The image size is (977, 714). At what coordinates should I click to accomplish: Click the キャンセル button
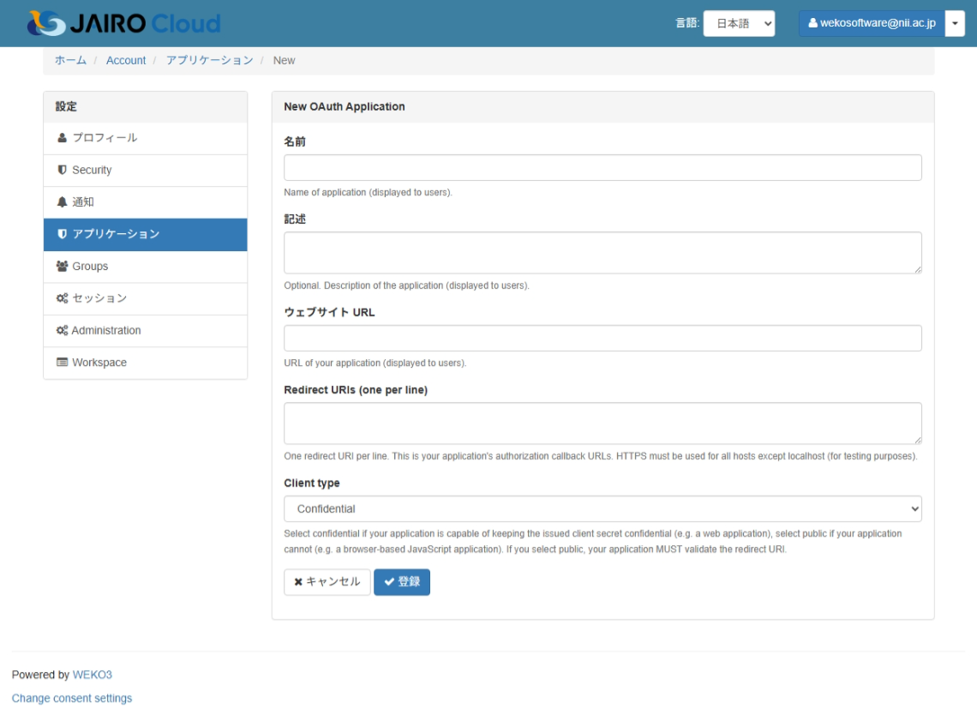click(327, 582)
